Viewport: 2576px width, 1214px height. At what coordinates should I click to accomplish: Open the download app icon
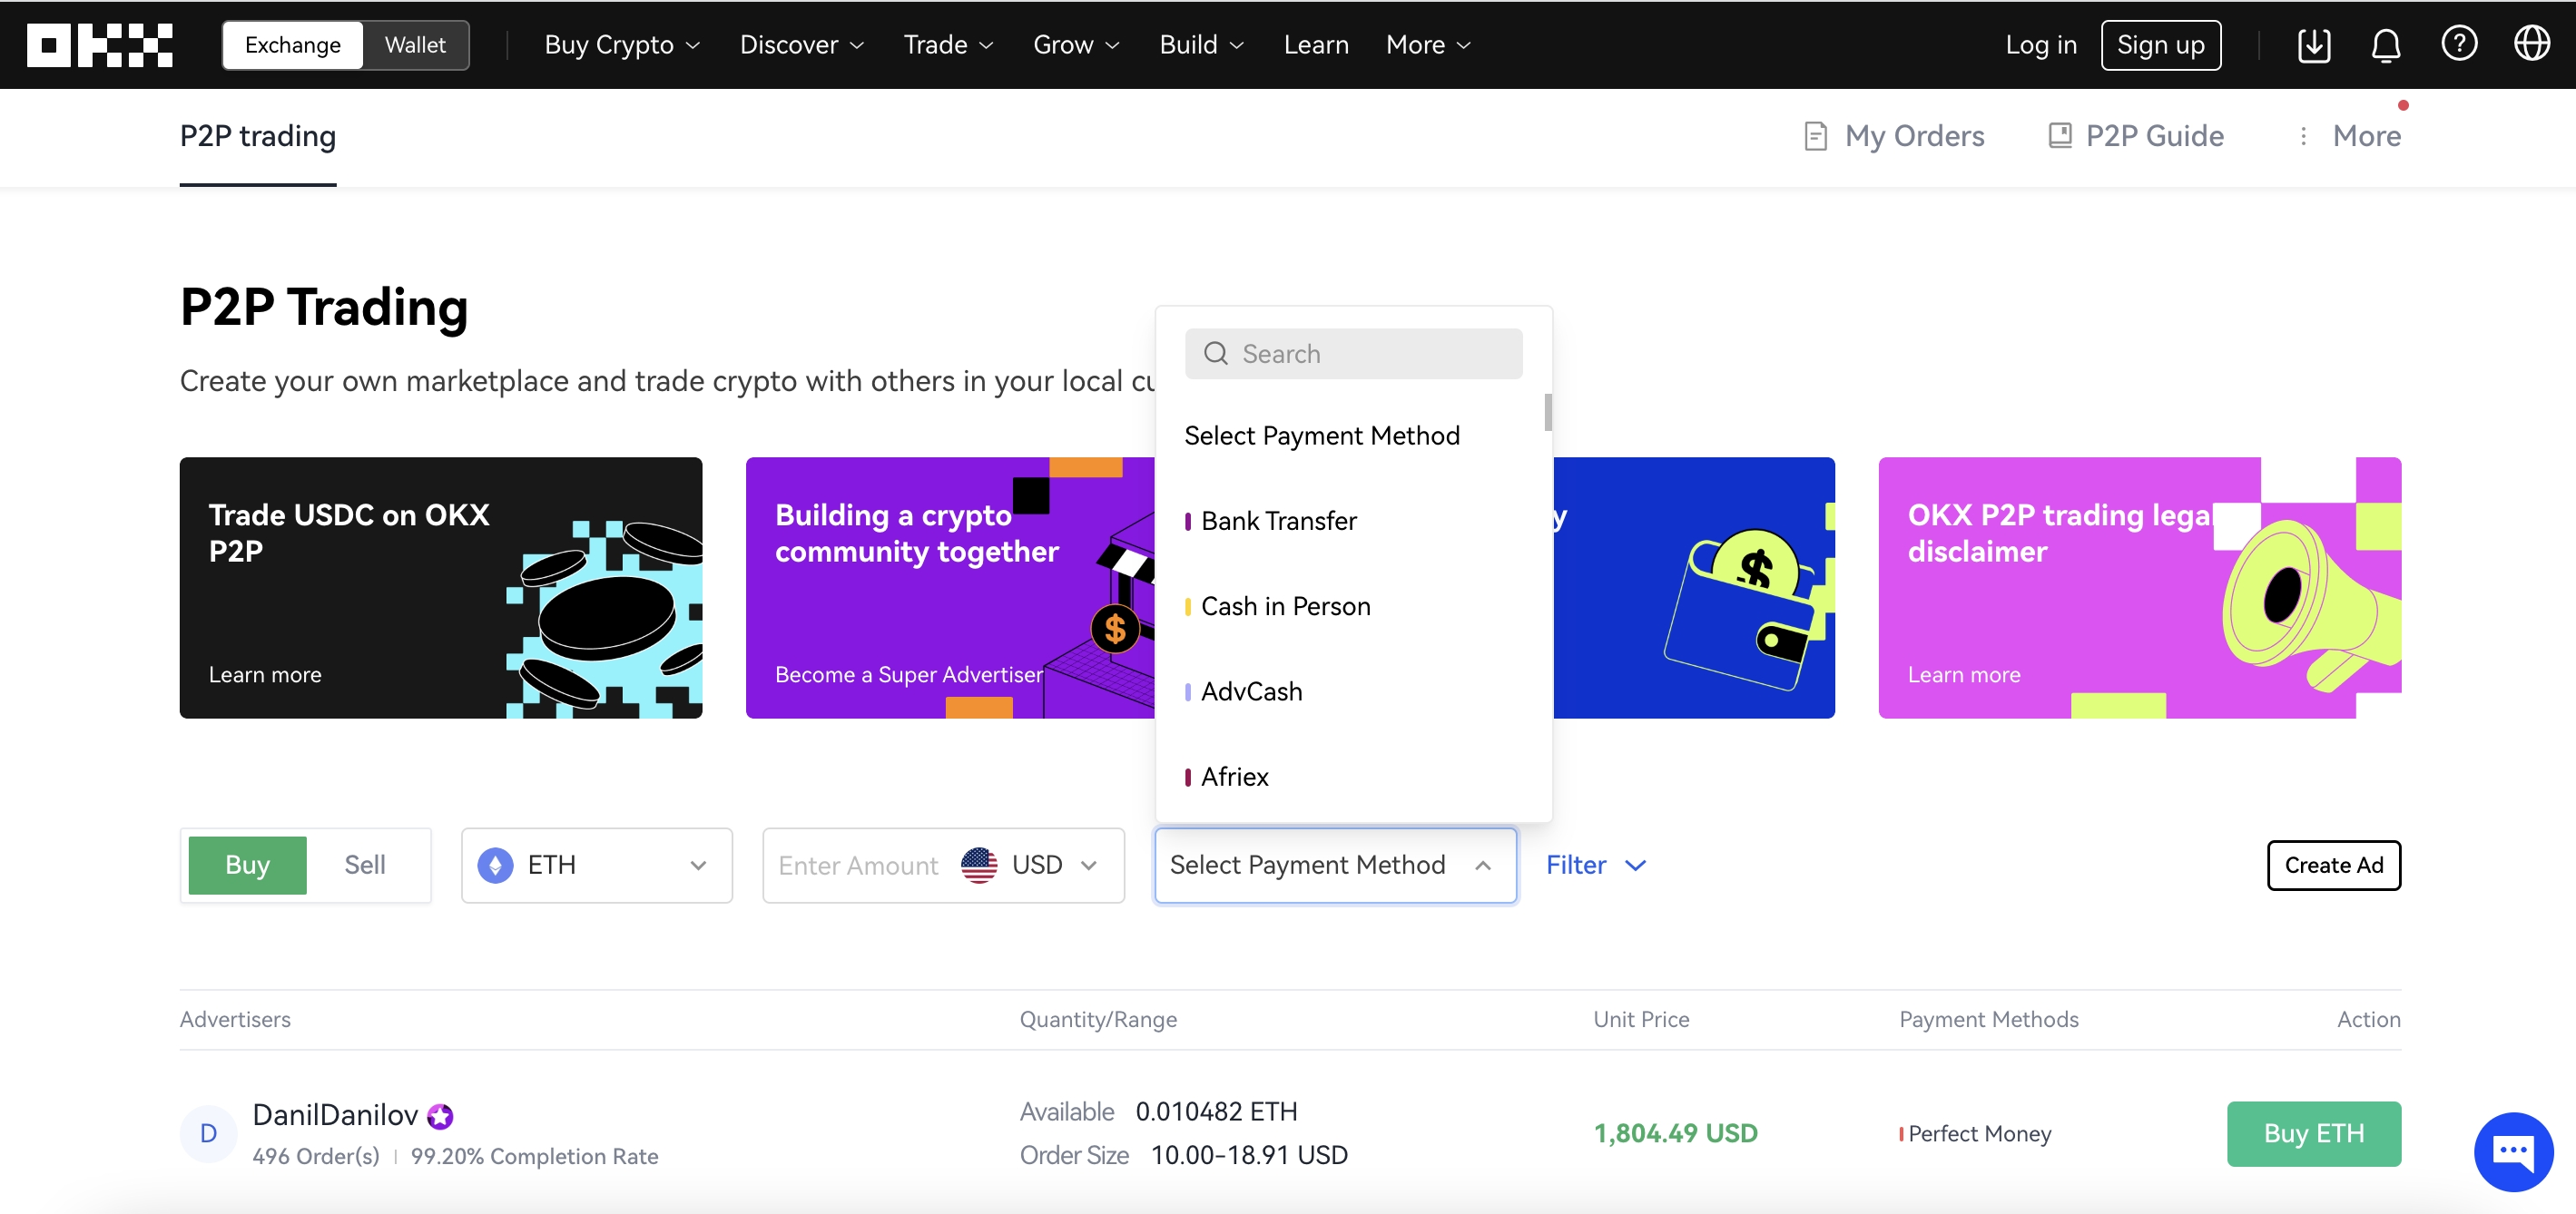pos(2314,45)
